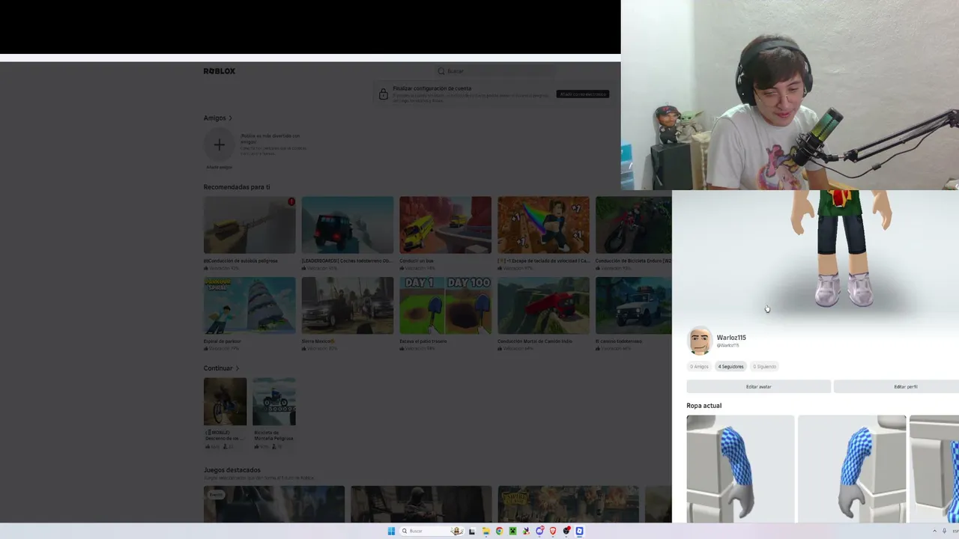This screenshot has height=539, width=959.
Task: Open the Coches todoterreno game thumbnail
Action: (x=348, y=225)
